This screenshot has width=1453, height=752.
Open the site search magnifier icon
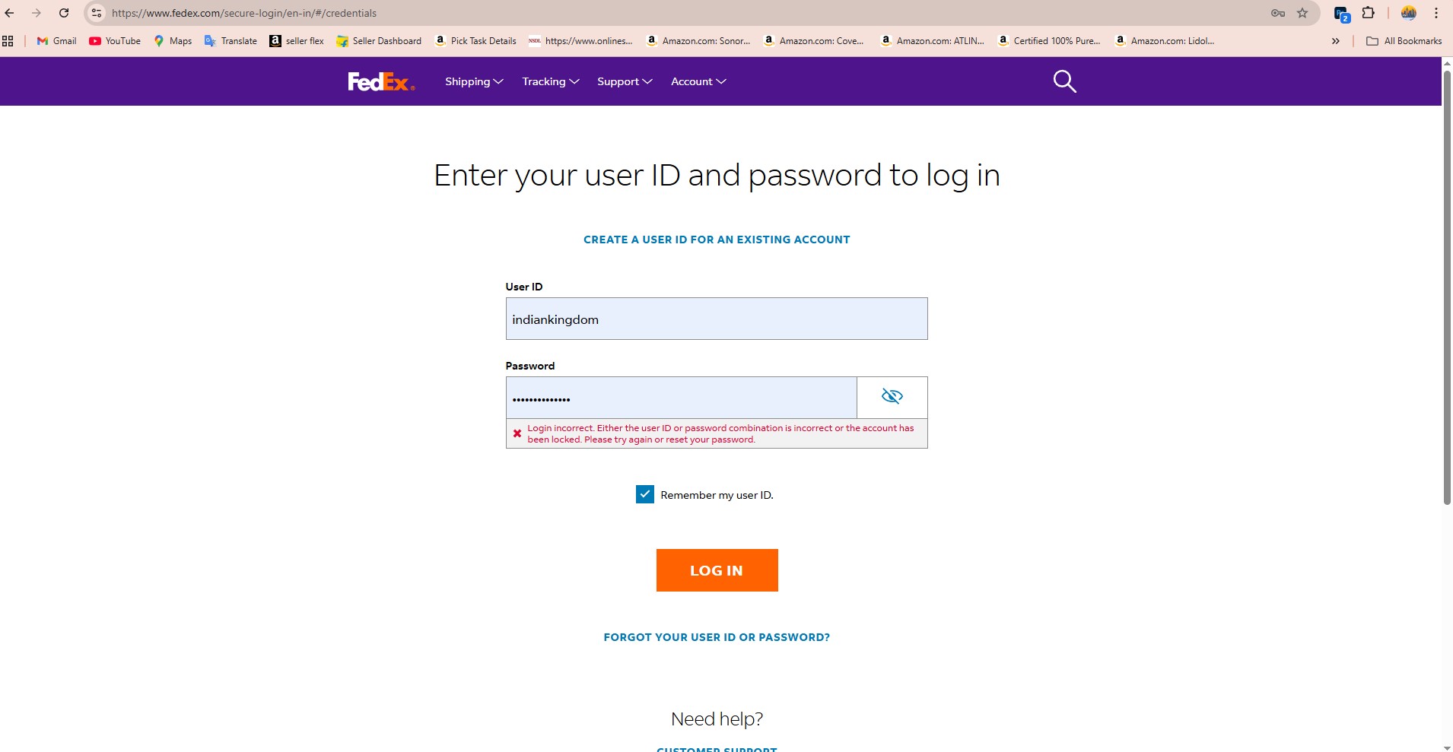1064,81
